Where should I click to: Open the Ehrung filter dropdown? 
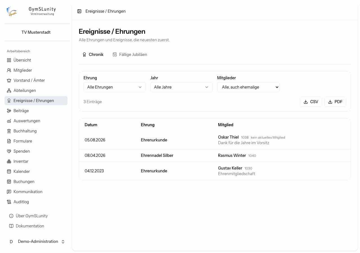pyautogui.click(x=114, y=87)
